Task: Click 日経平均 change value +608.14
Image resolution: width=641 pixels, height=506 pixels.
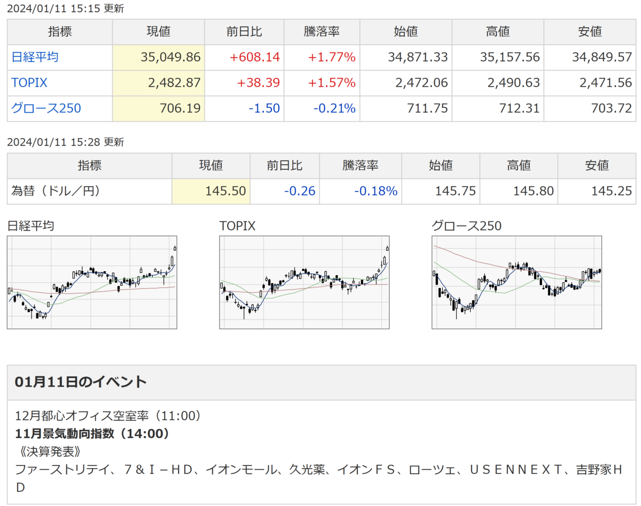Action: [255, 57]
